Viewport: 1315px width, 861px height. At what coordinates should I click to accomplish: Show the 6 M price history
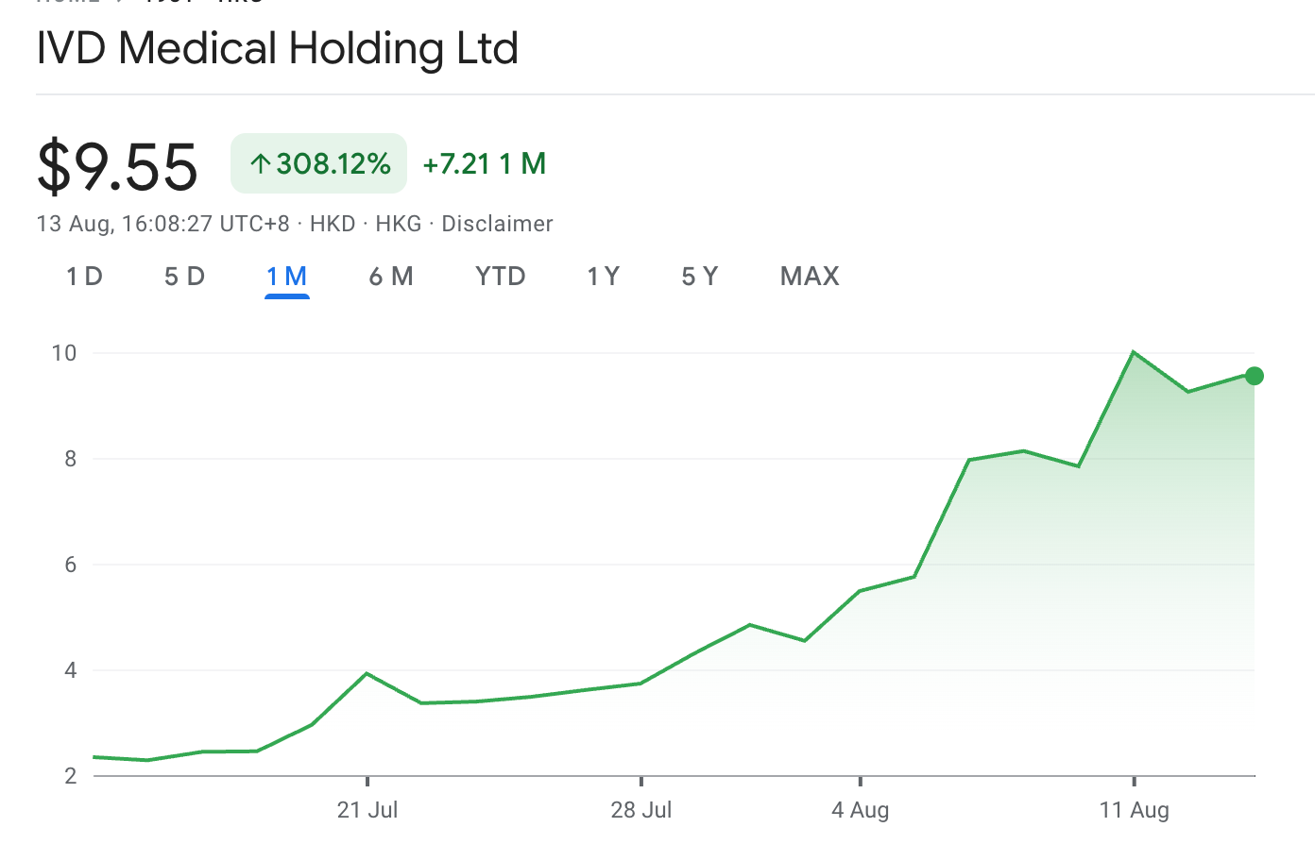pos(391,277)
